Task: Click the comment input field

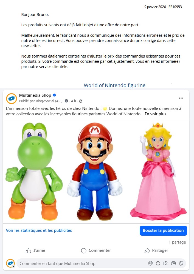Action: click(82, 263)
